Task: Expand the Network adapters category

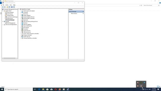Action: [21, 25]
